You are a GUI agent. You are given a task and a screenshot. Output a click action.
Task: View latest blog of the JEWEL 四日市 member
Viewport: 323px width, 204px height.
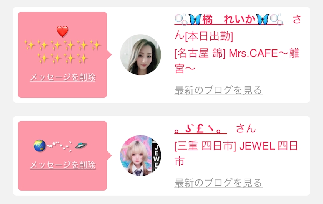[218, 183]
